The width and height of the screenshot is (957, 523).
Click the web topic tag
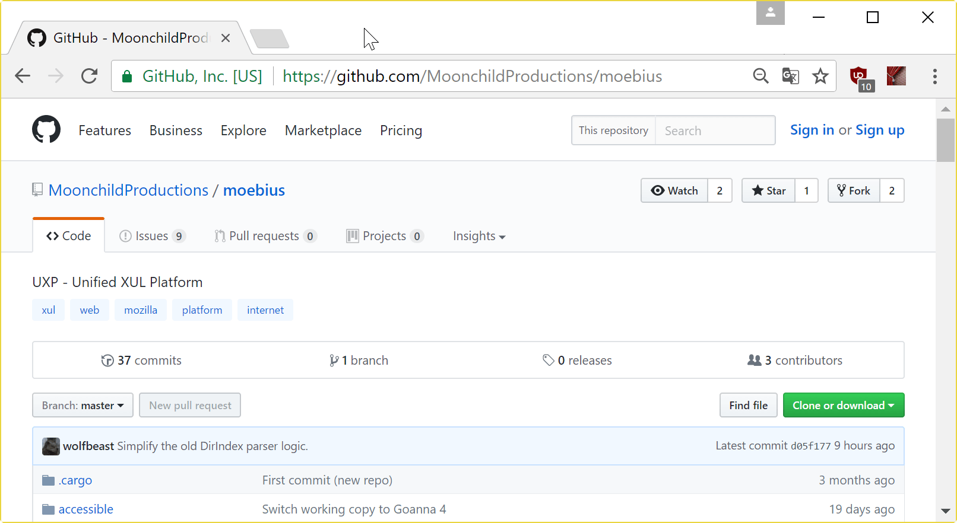[x=90, y=310]
